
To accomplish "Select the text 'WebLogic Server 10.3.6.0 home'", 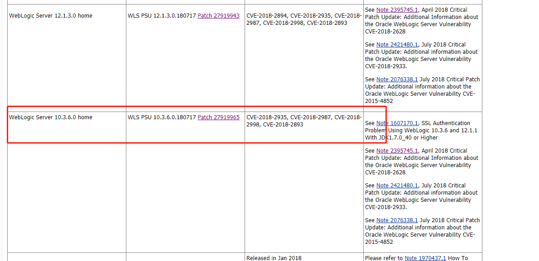I will click(x=51, y=117).
